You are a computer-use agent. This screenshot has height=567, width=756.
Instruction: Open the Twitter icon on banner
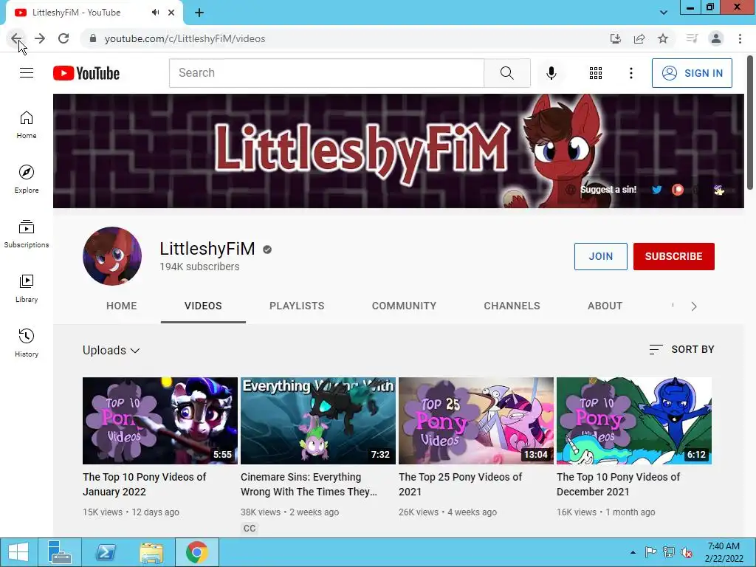[656, 190]
